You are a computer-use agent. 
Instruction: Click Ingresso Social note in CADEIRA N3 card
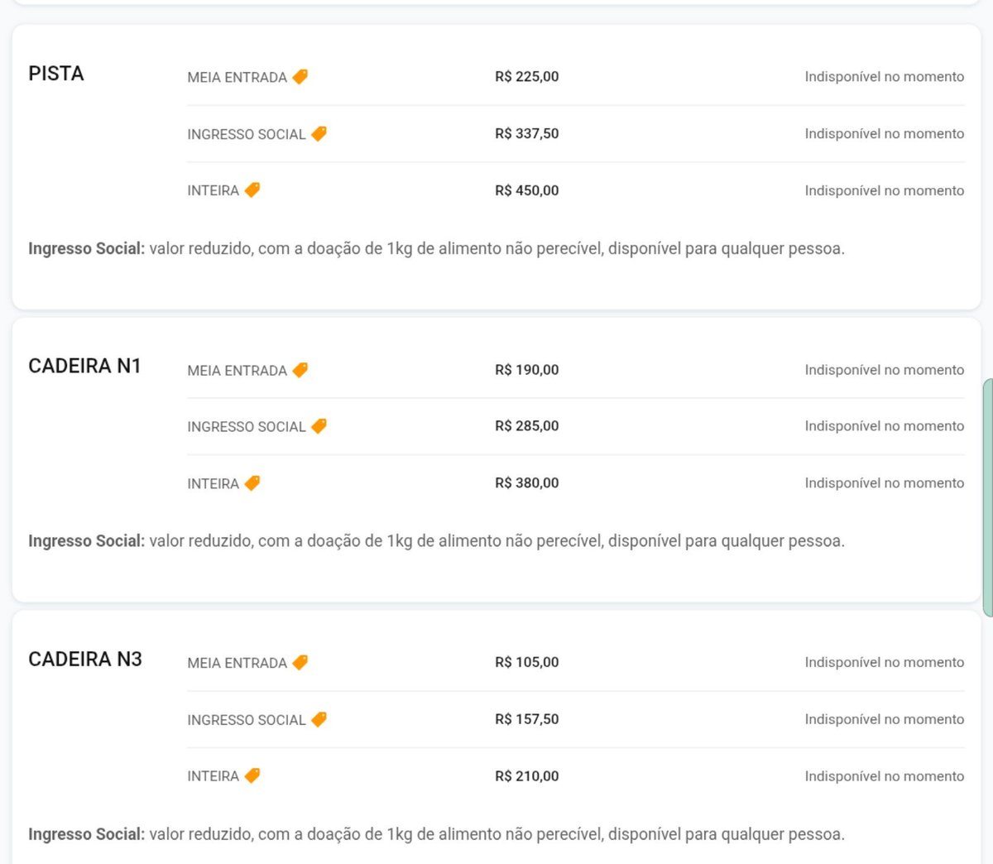coord(437,834)
